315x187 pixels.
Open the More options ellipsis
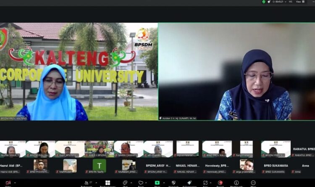pos(253,182)
